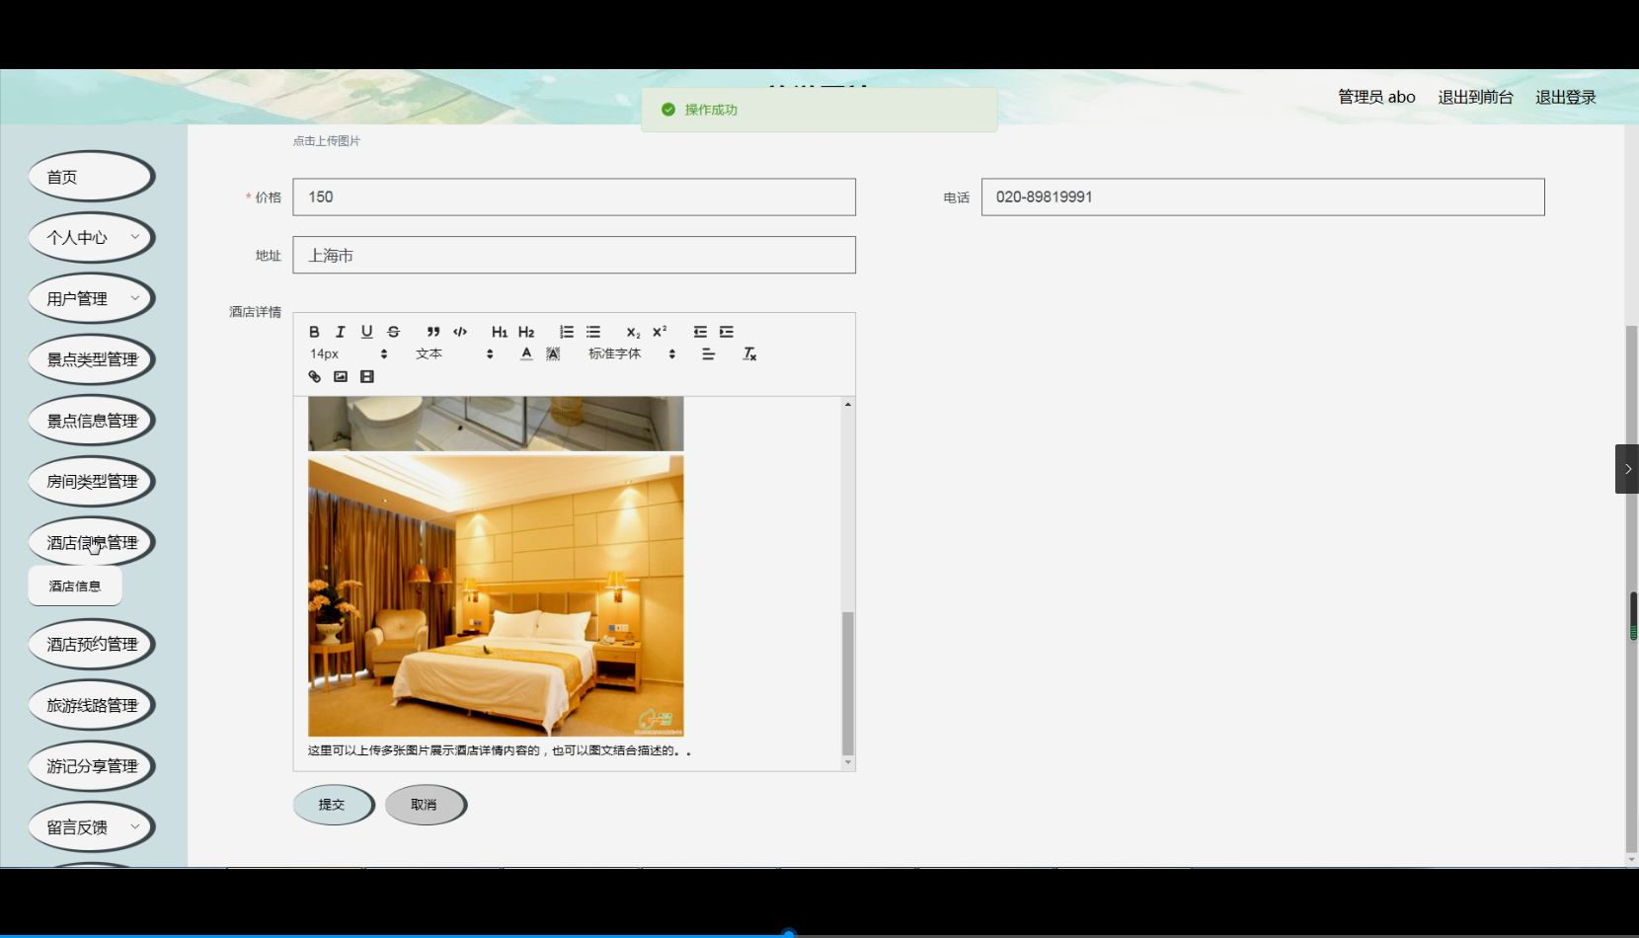This screenshot has width=1639, height=938.
Task: Open 游记分享管理 menu
Action: (92, 766)
